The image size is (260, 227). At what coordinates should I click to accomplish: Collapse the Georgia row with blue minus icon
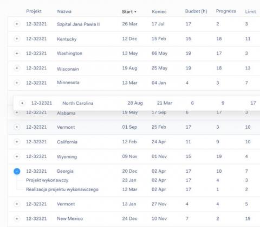point(17,171)
